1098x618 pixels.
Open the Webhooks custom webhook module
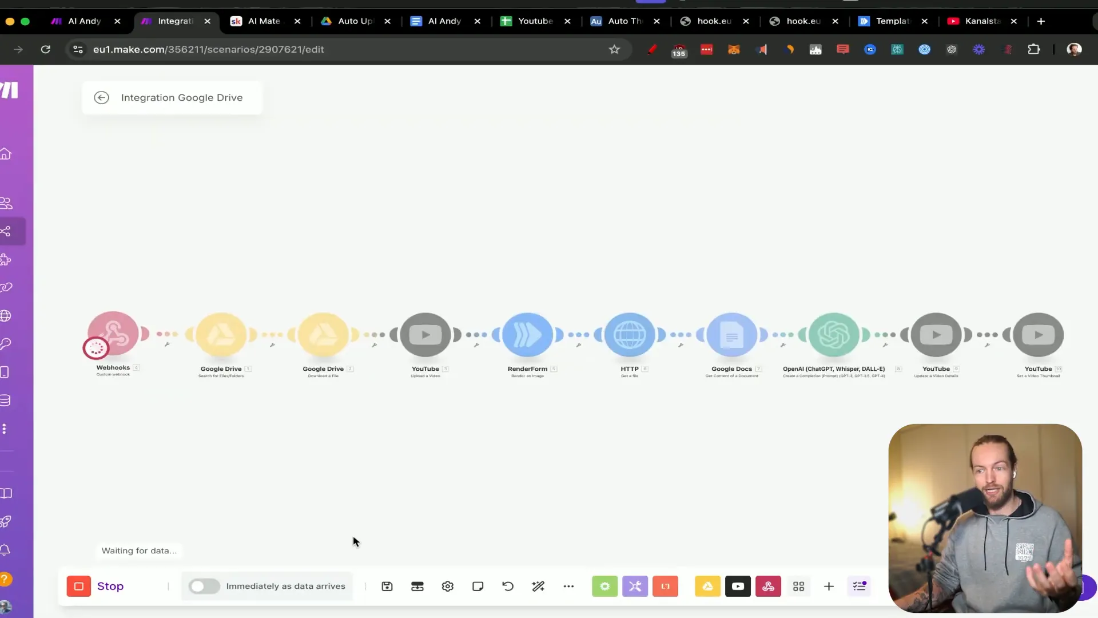point(113,334)
